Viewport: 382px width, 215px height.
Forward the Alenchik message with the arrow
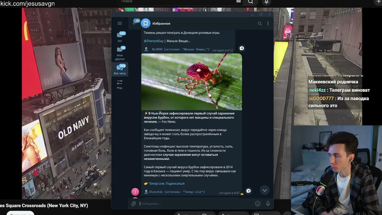[248, 191]
